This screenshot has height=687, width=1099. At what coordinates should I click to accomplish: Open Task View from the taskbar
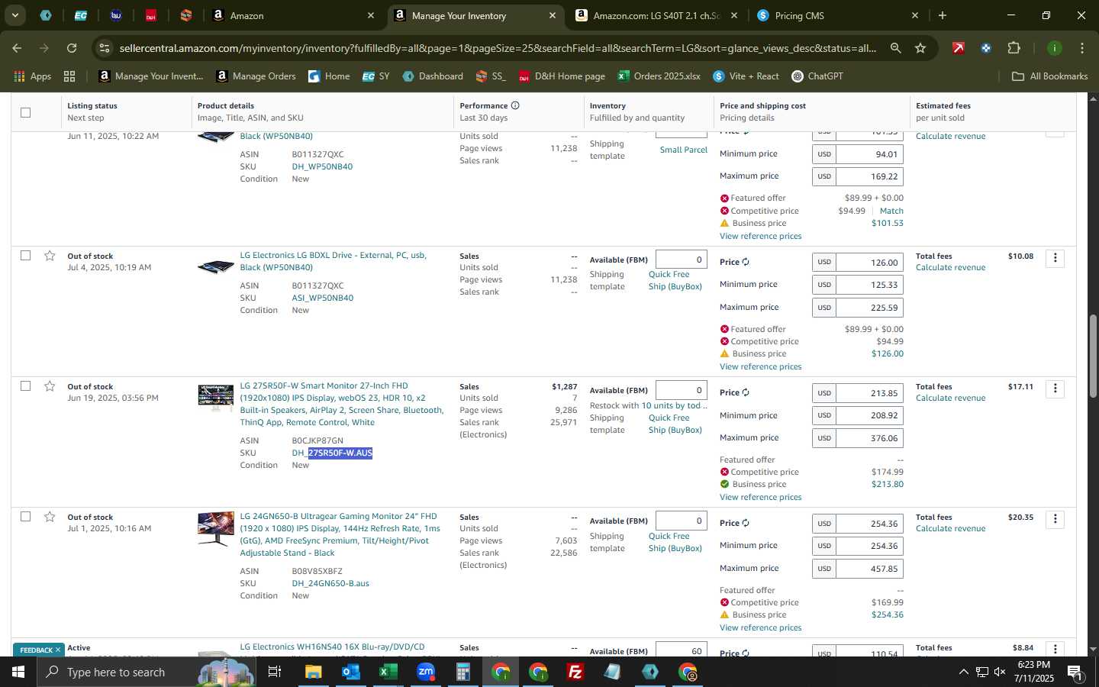(x=275, y=672)
